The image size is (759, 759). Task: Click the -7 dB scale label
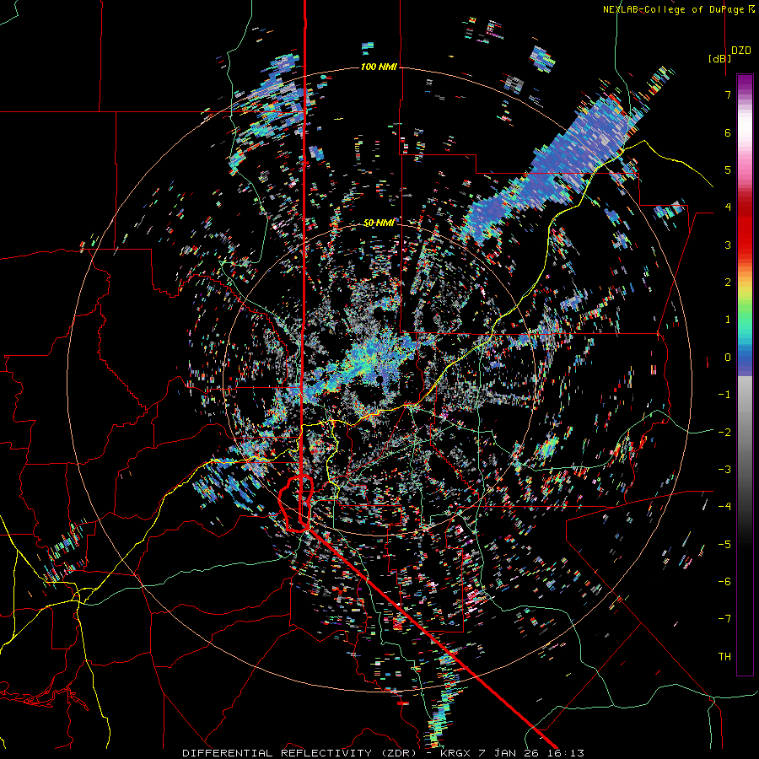[x=724, y=619]
